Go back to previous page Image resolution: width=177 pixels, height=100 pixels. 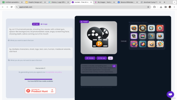[x=3, y=7]
